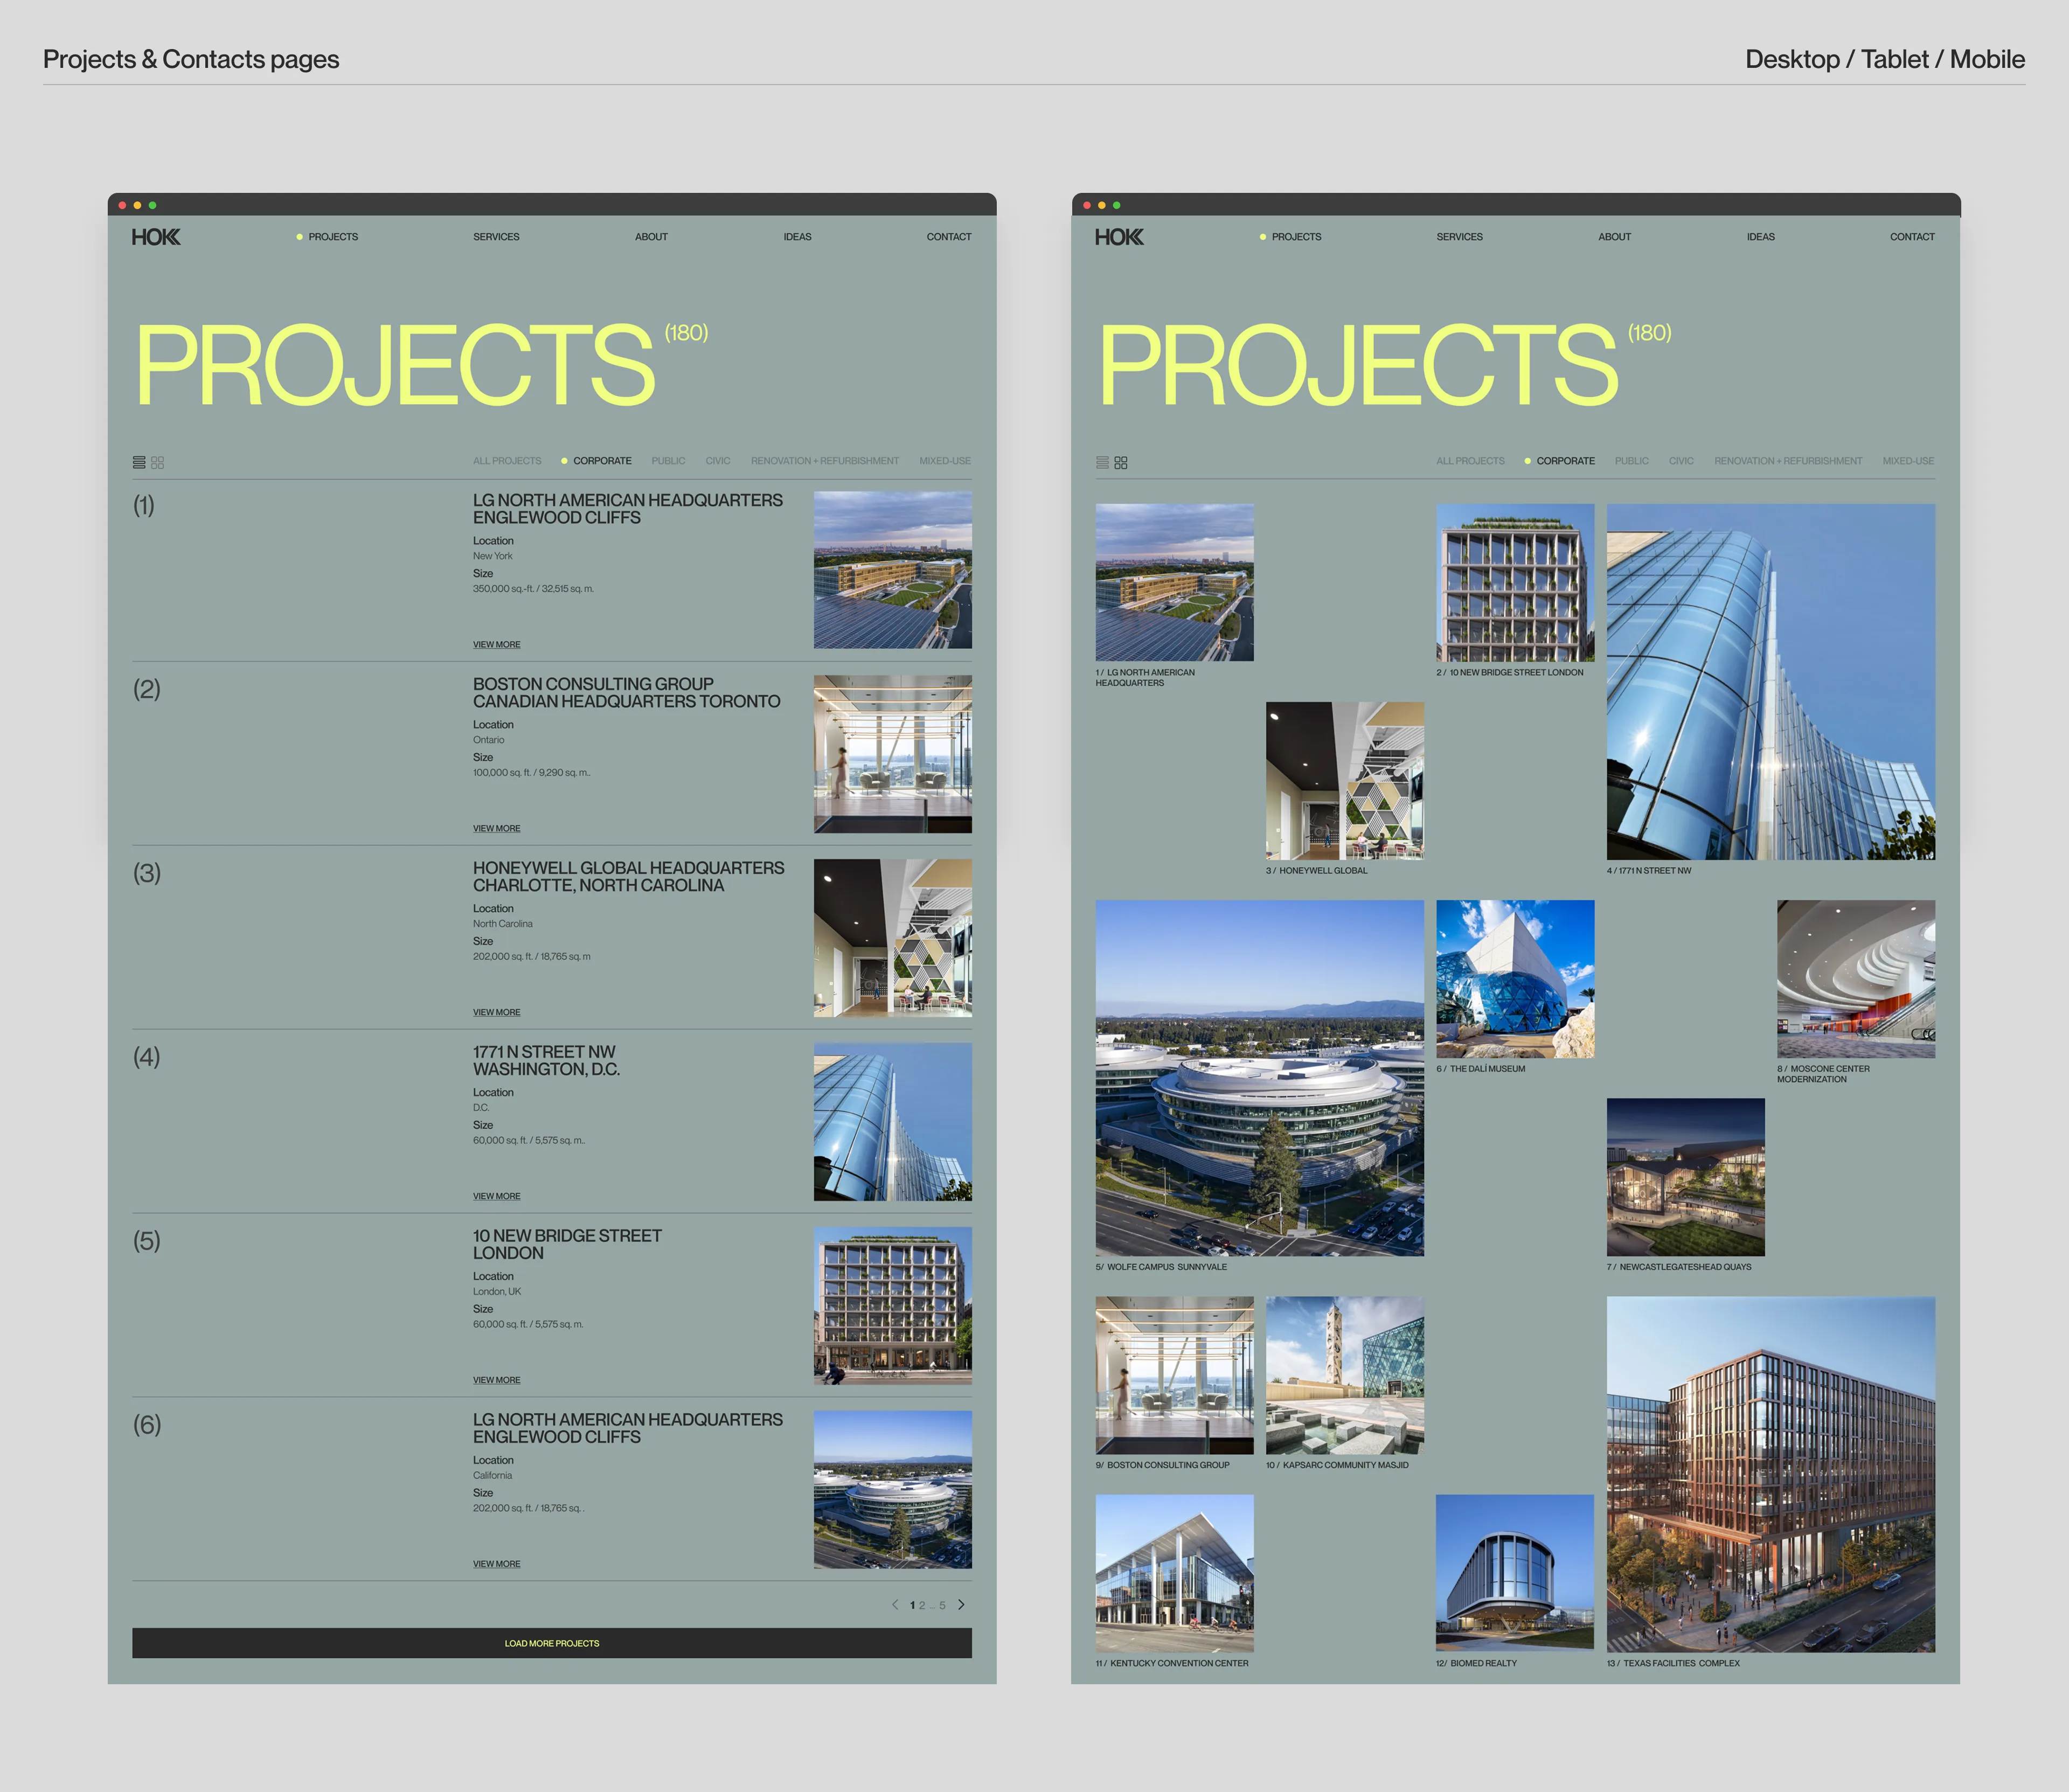The height and width of the screenshot is (1792, 2069).
Task: Filter by Public in the right window
Action: click(x=1631, y=461)
